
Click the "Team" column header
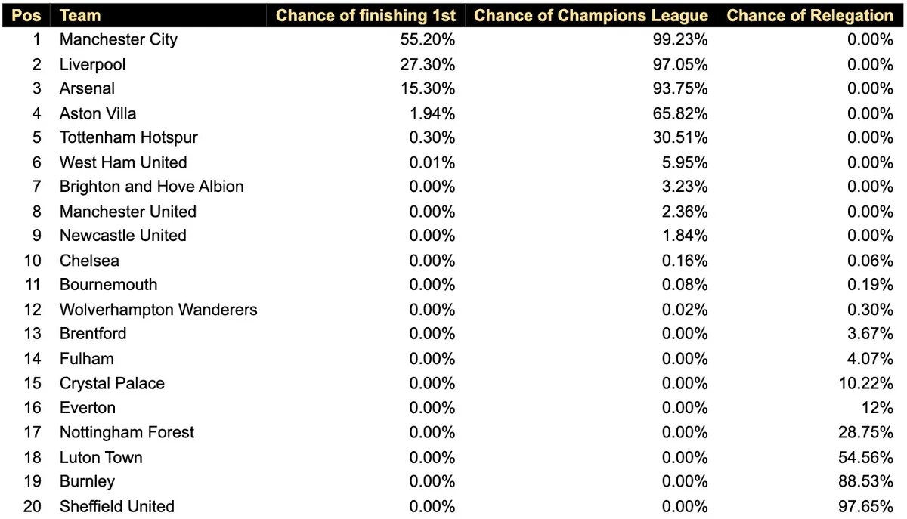click(x=80, y=15)
